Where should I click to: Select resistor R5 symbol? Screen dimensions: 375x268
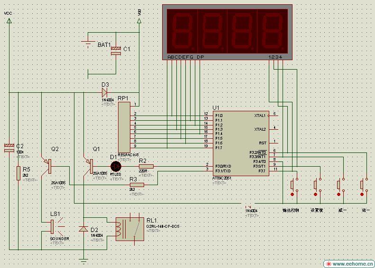(18, 173)
